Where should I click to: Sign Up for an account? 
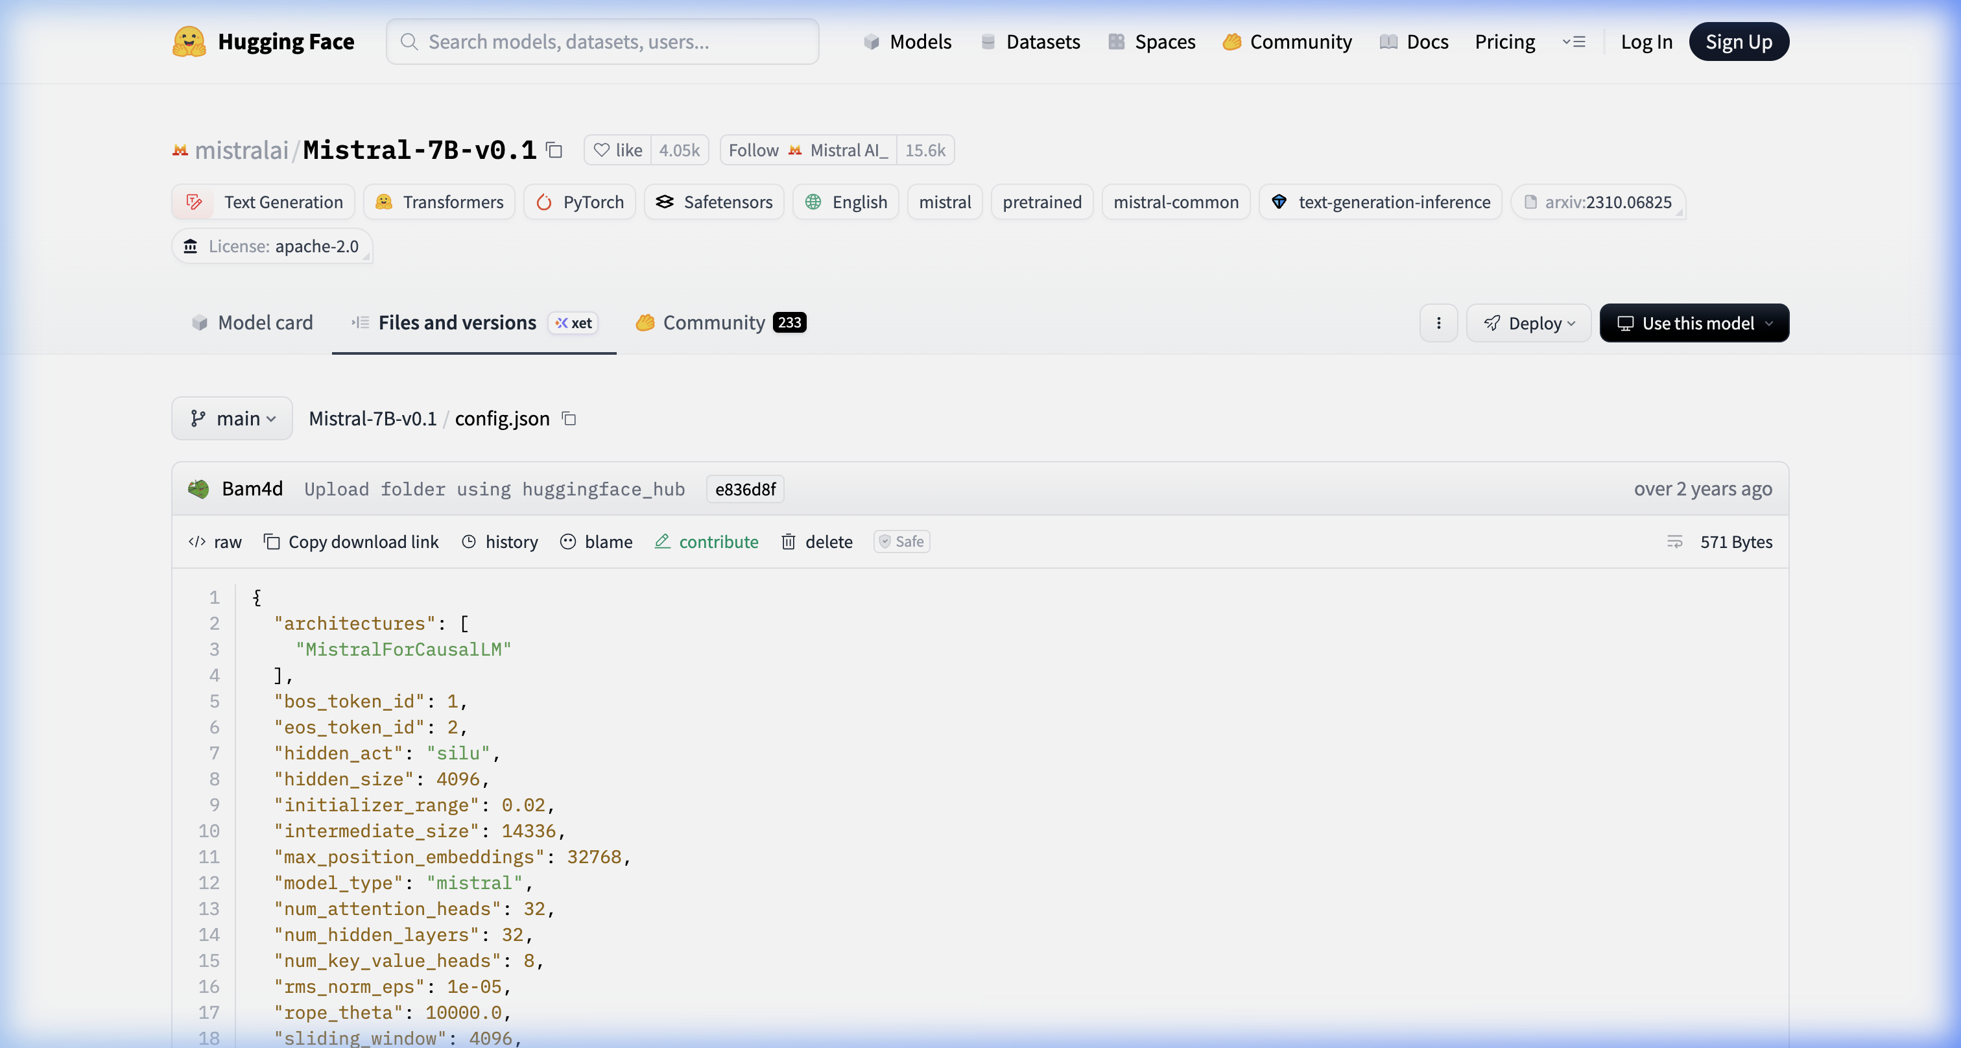[1739, 41]
